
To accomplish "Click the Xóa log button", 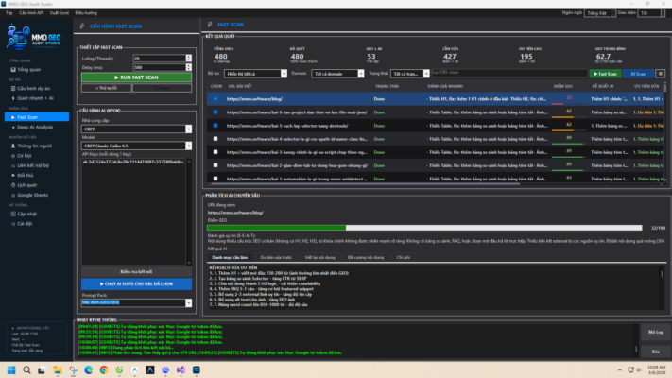I will (x=655, y=352).
